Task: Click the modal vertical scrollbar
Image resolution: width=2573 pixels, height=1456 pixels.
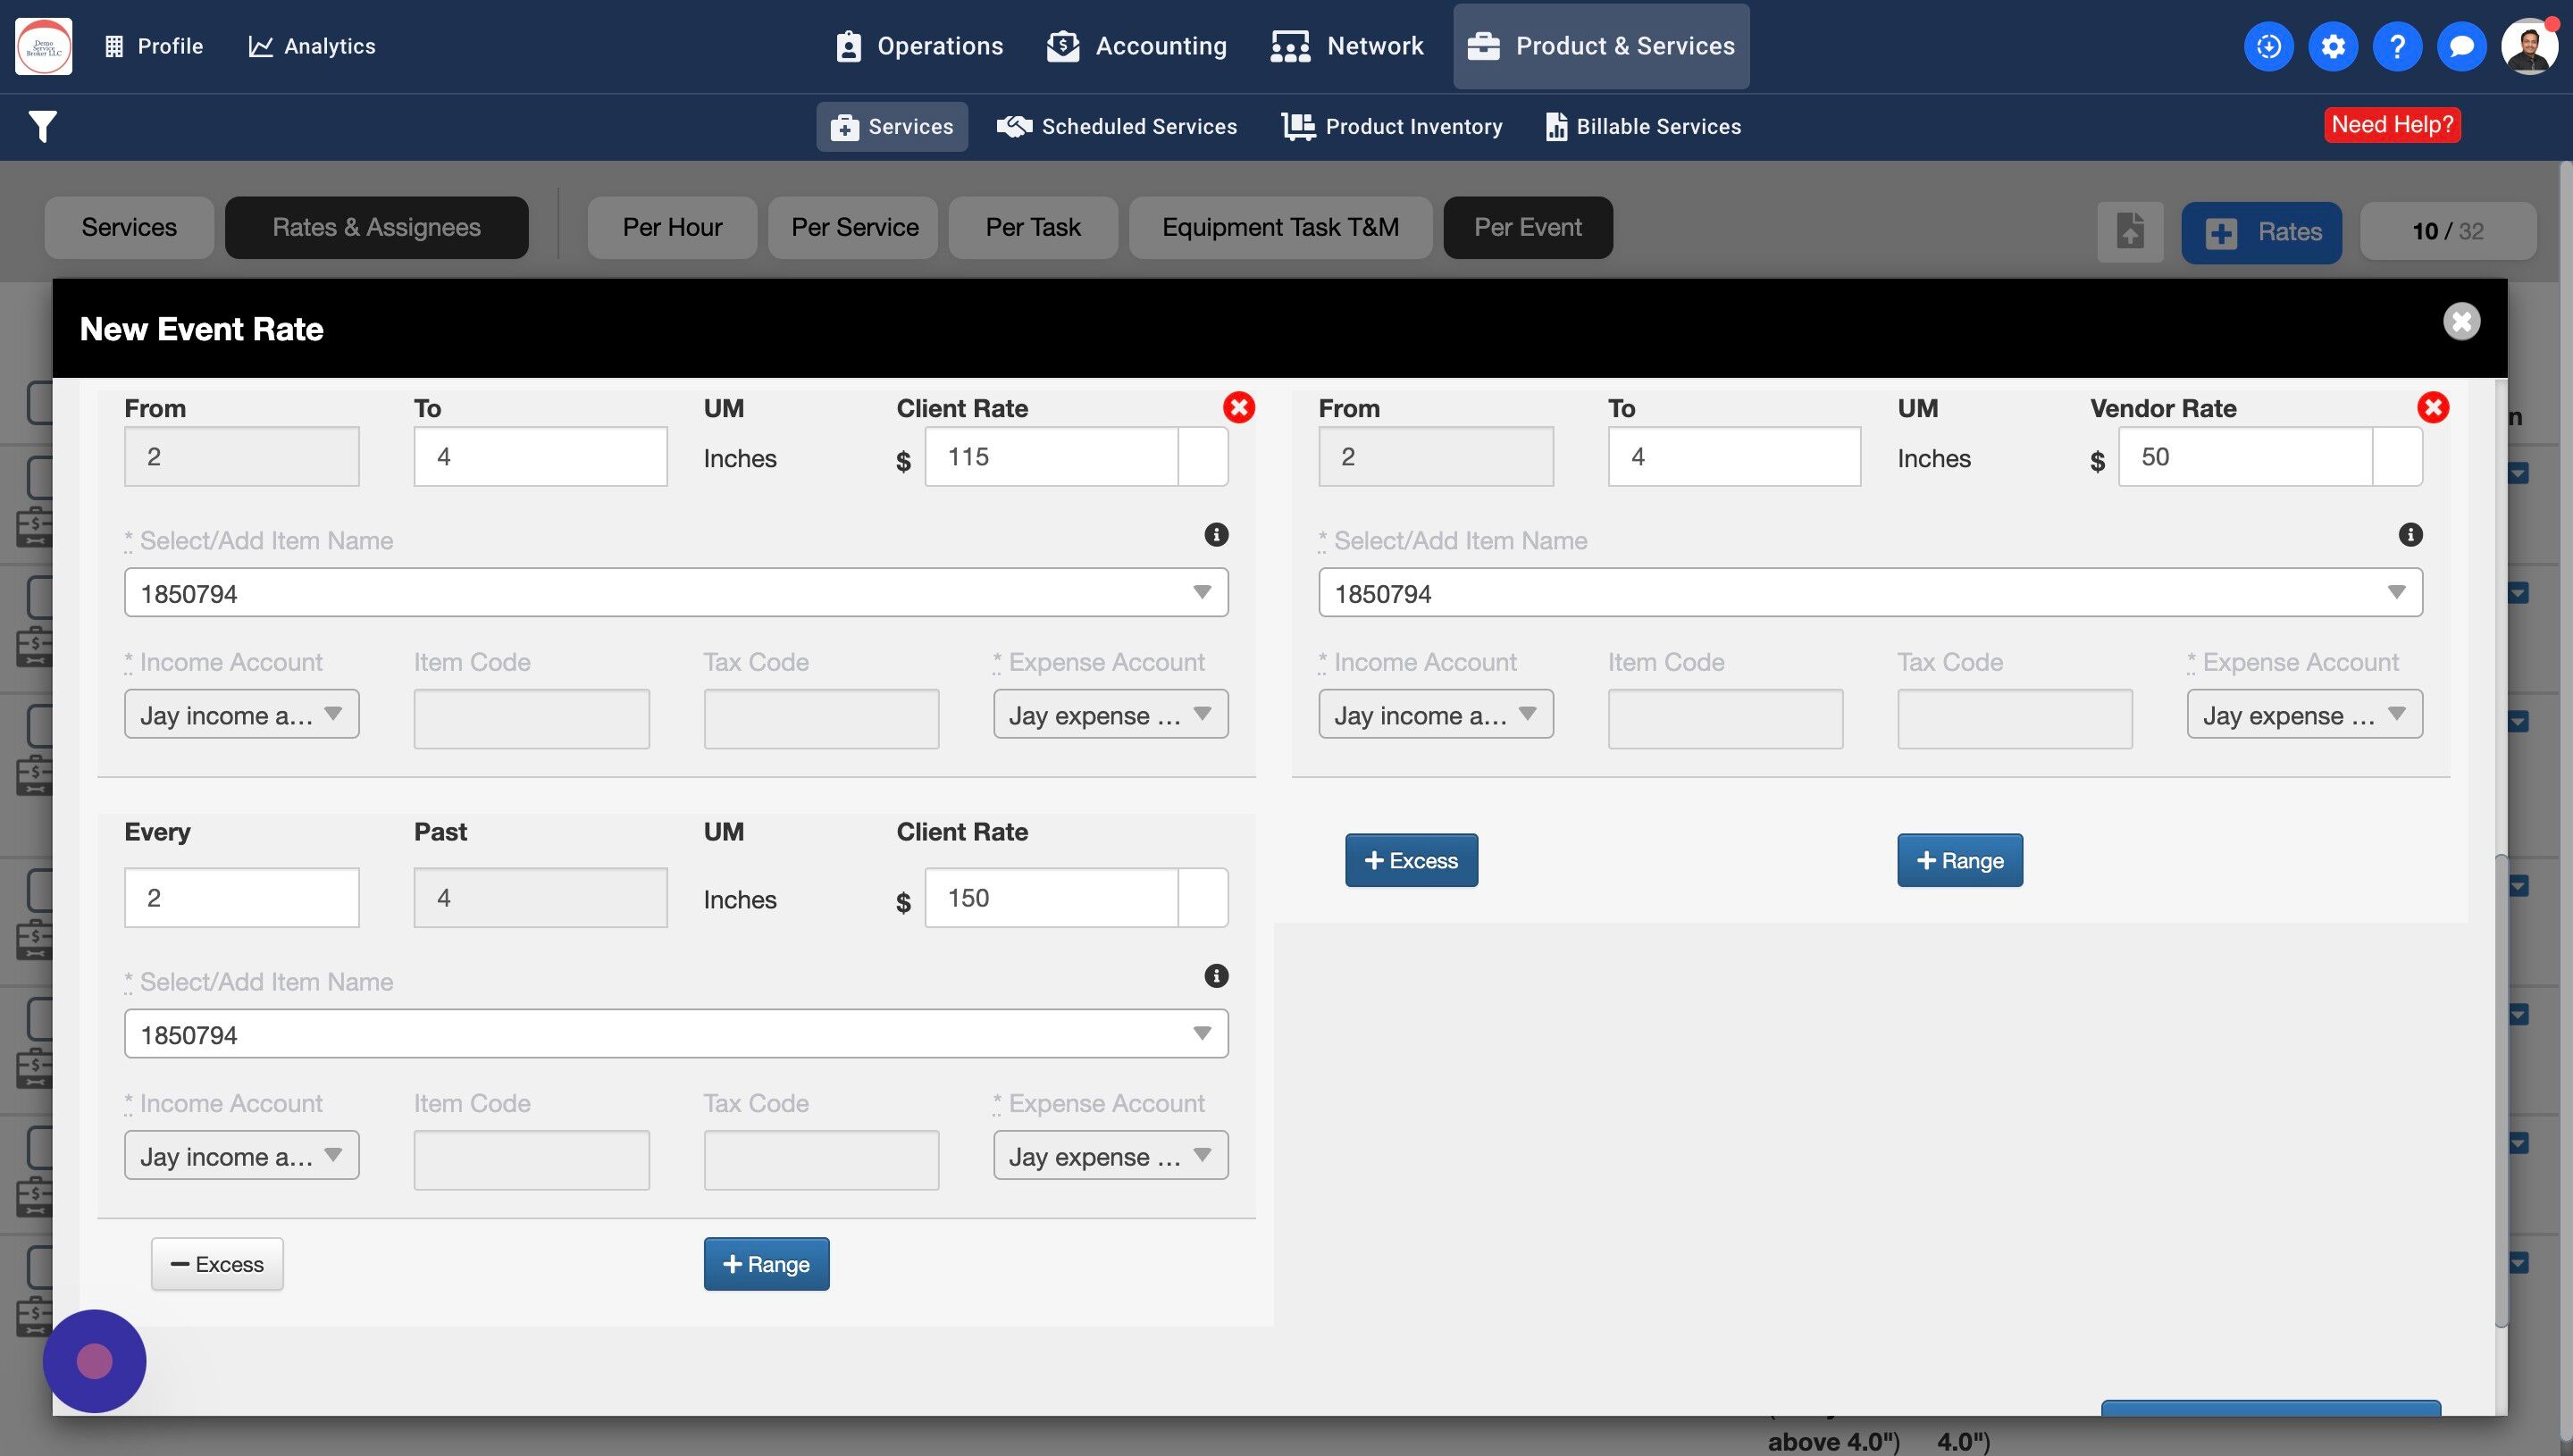Action: pos(2500,1090)
